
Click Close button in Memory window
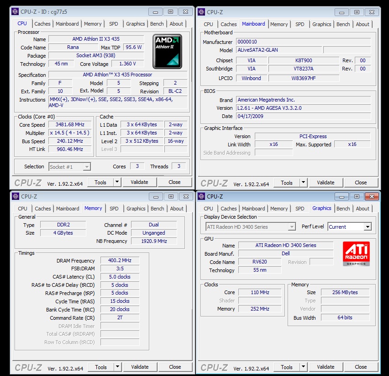coord(175,367)
